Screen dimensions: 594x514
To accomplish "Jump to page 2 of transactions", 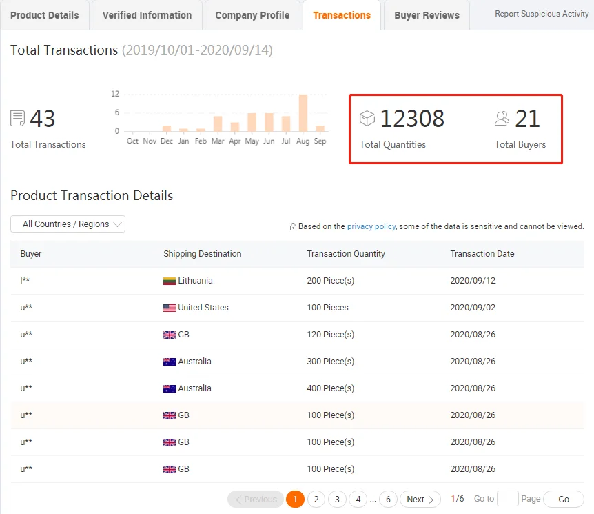I will 316,499.
